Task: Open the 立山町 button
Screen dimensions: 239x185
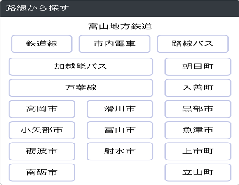Action: click(198, 173)
